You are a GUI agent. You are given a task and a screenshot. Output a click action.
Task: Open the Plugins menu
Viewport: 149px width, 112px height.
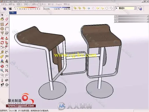click(59, 4)
